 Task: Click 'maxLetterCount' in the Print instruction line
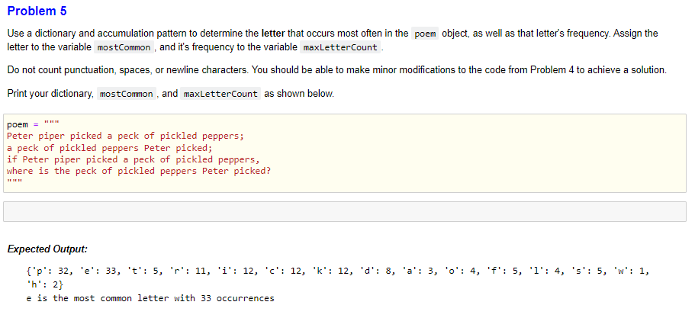click(220, 94)
